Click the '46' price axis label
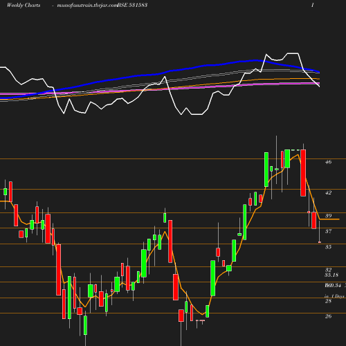This screenshot has height=346, width=346. coord(328,162)
